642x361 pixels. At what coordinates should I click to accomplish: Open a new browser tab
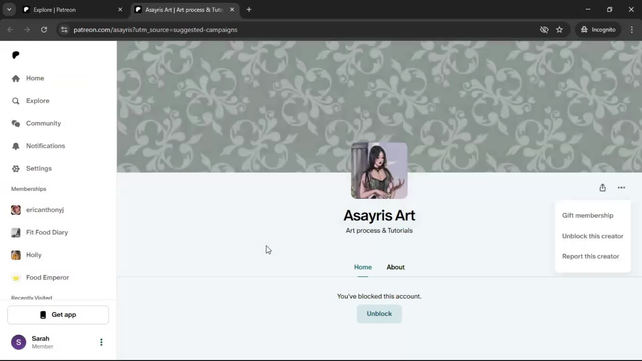(x=249, y=10)
